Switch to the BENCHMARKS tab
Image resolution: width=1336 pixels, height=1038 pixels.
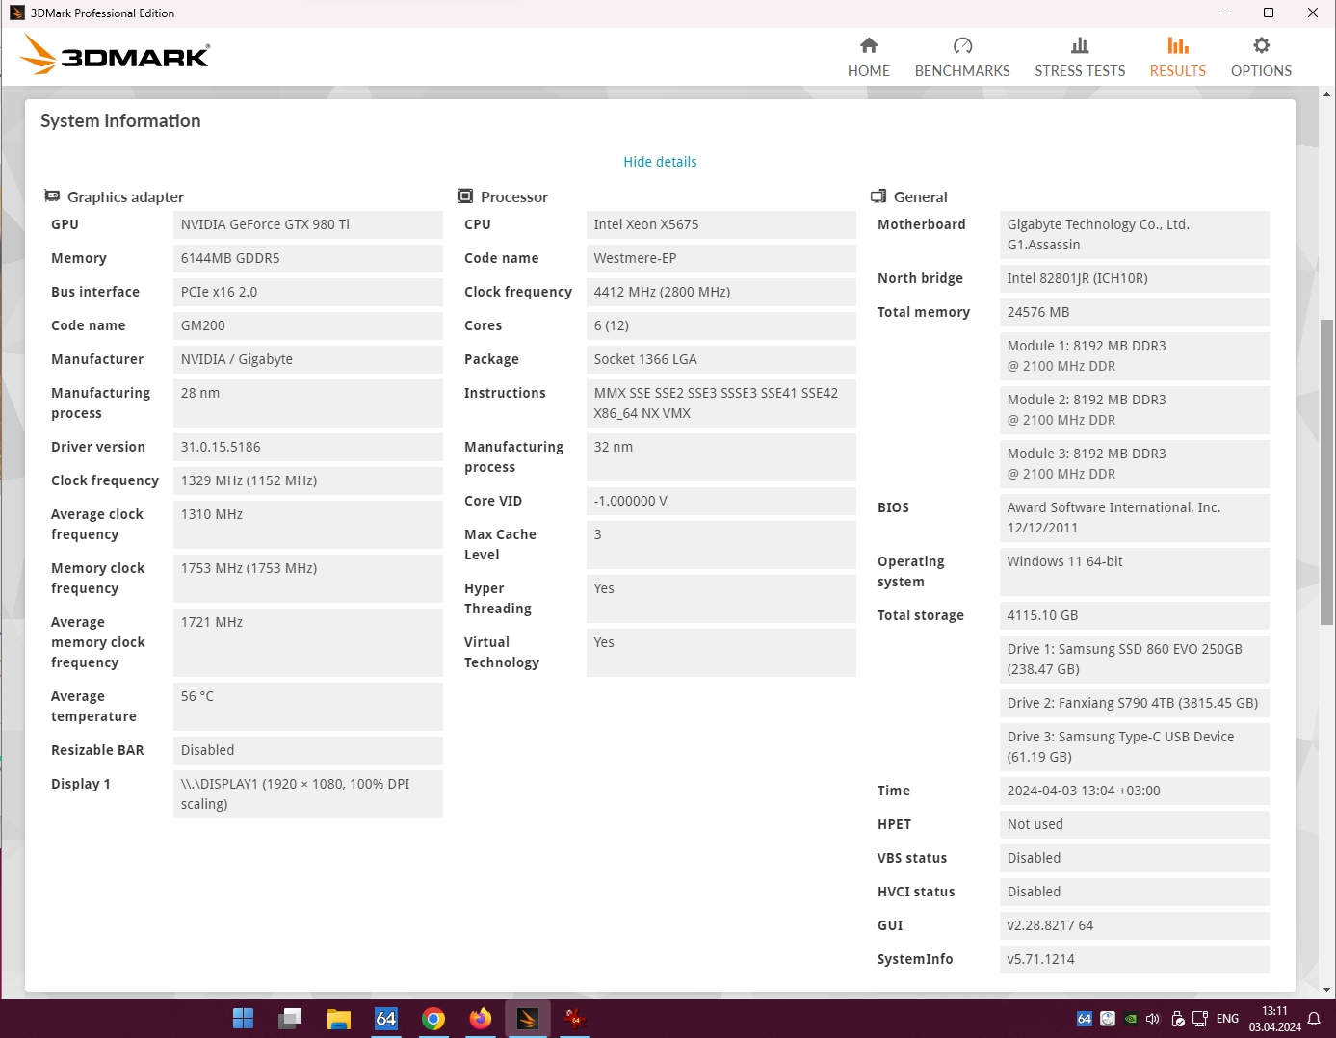962,58
